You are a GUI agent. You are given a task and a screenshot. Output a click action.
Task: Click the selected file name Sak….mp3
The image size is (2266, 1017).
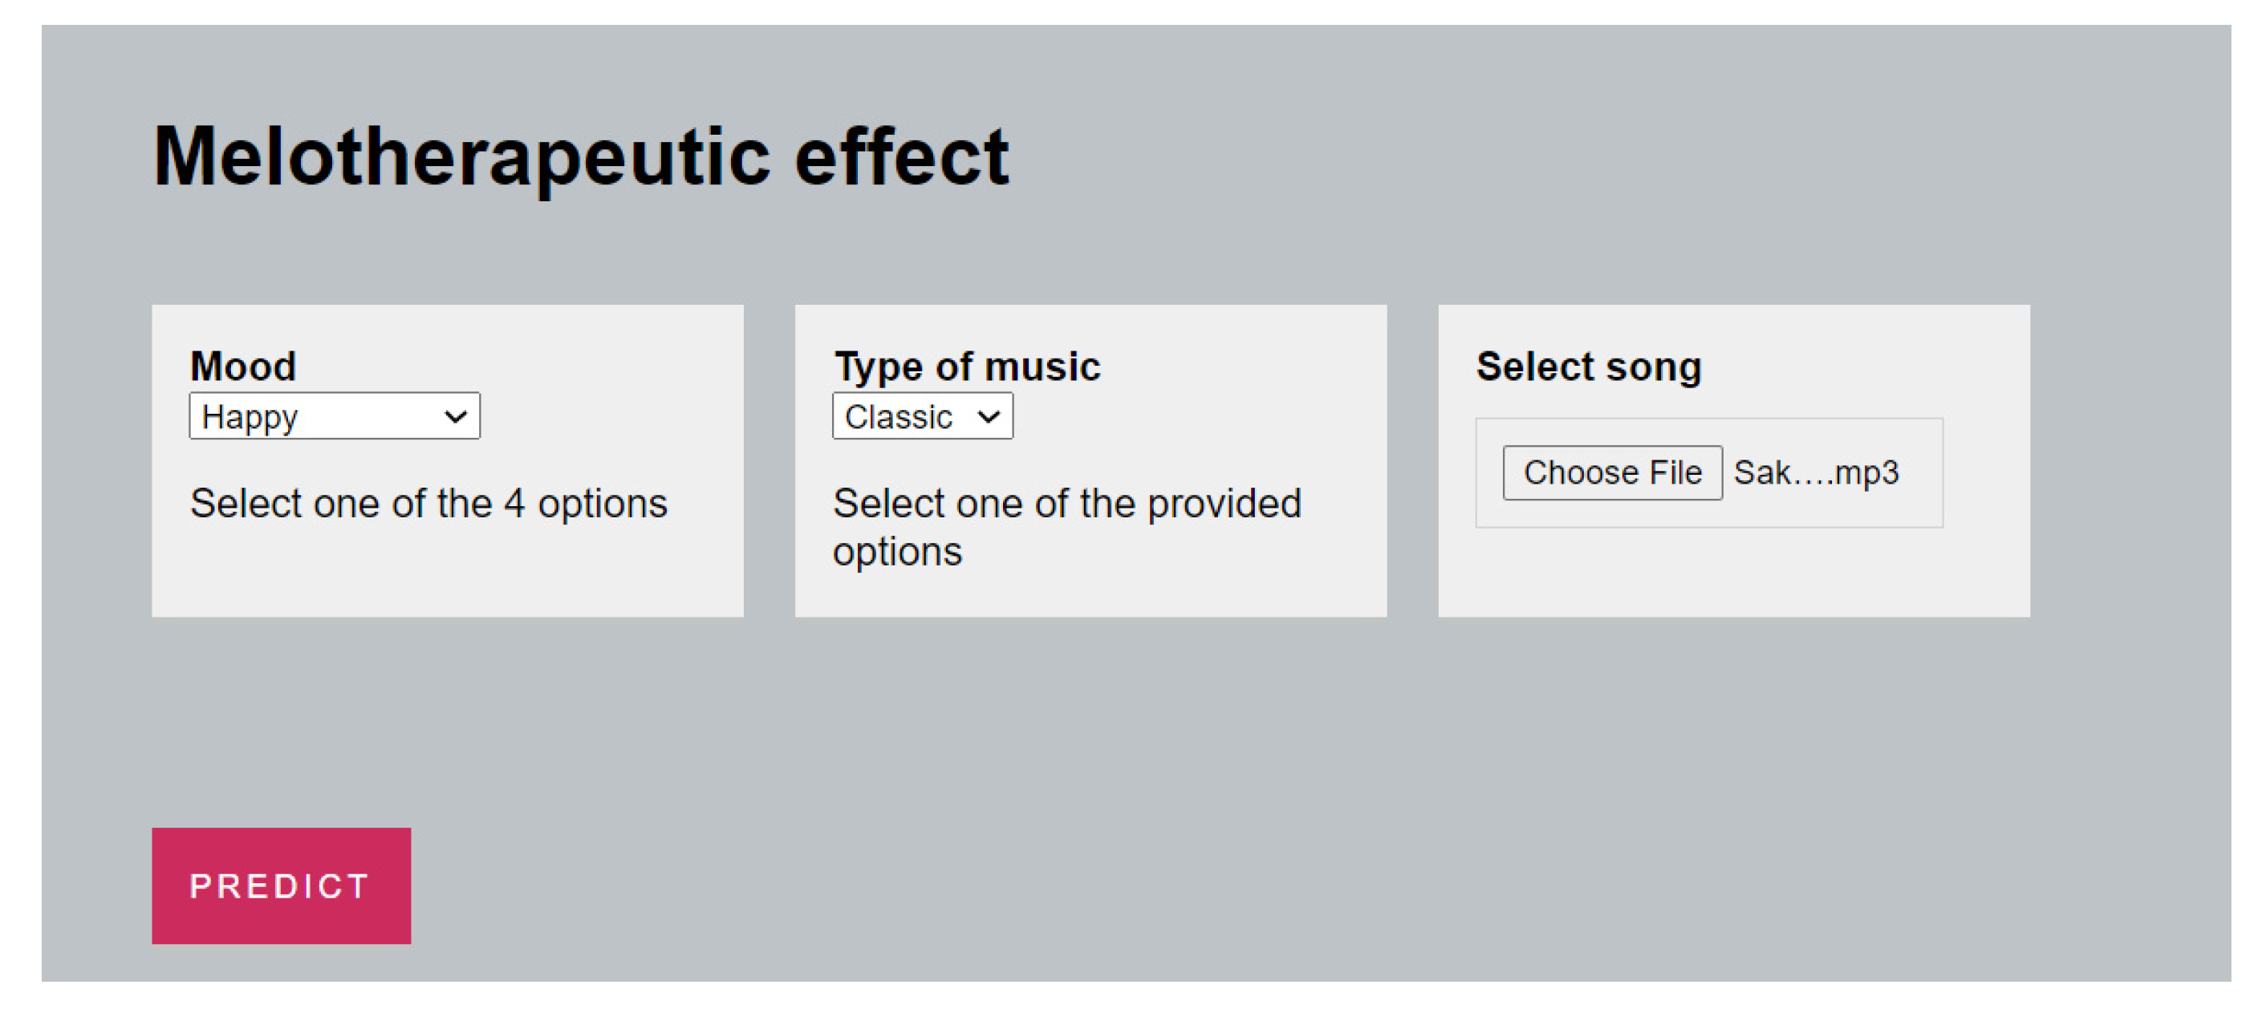pyautogui.click(x=1816, y=473)
